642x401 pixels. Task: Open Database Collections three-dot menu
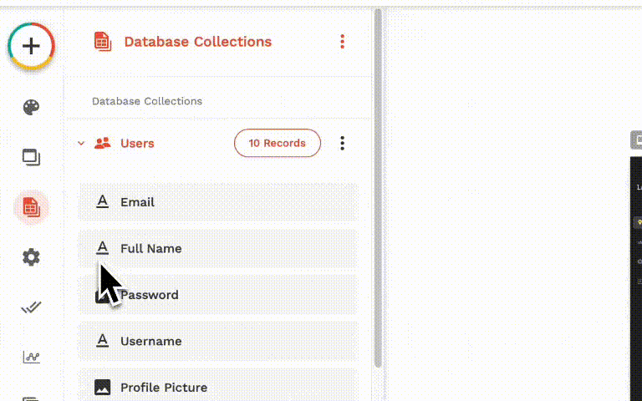point(342,42)
